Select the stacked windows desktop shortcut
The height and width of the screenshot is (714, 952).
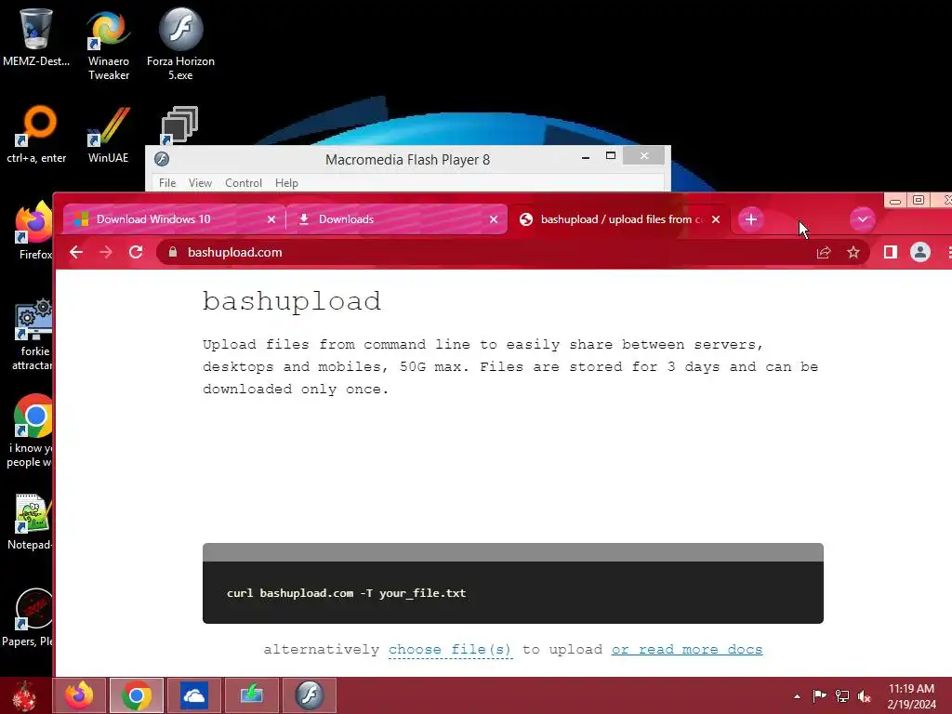click(178, 126)
